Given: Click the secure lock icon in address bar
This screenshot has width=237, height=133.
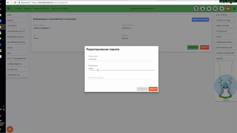Looking at the screenshot, I should point(19,3).
